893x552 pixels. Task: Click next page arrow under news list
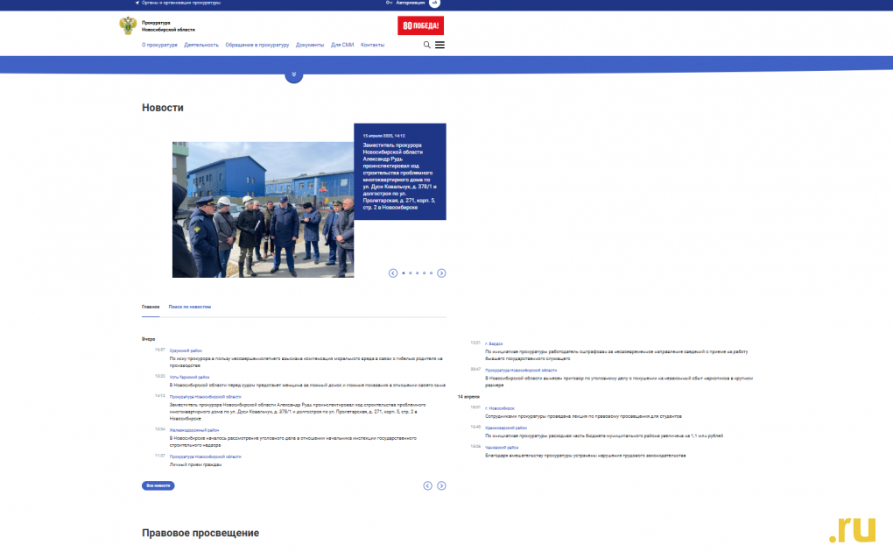441,485
